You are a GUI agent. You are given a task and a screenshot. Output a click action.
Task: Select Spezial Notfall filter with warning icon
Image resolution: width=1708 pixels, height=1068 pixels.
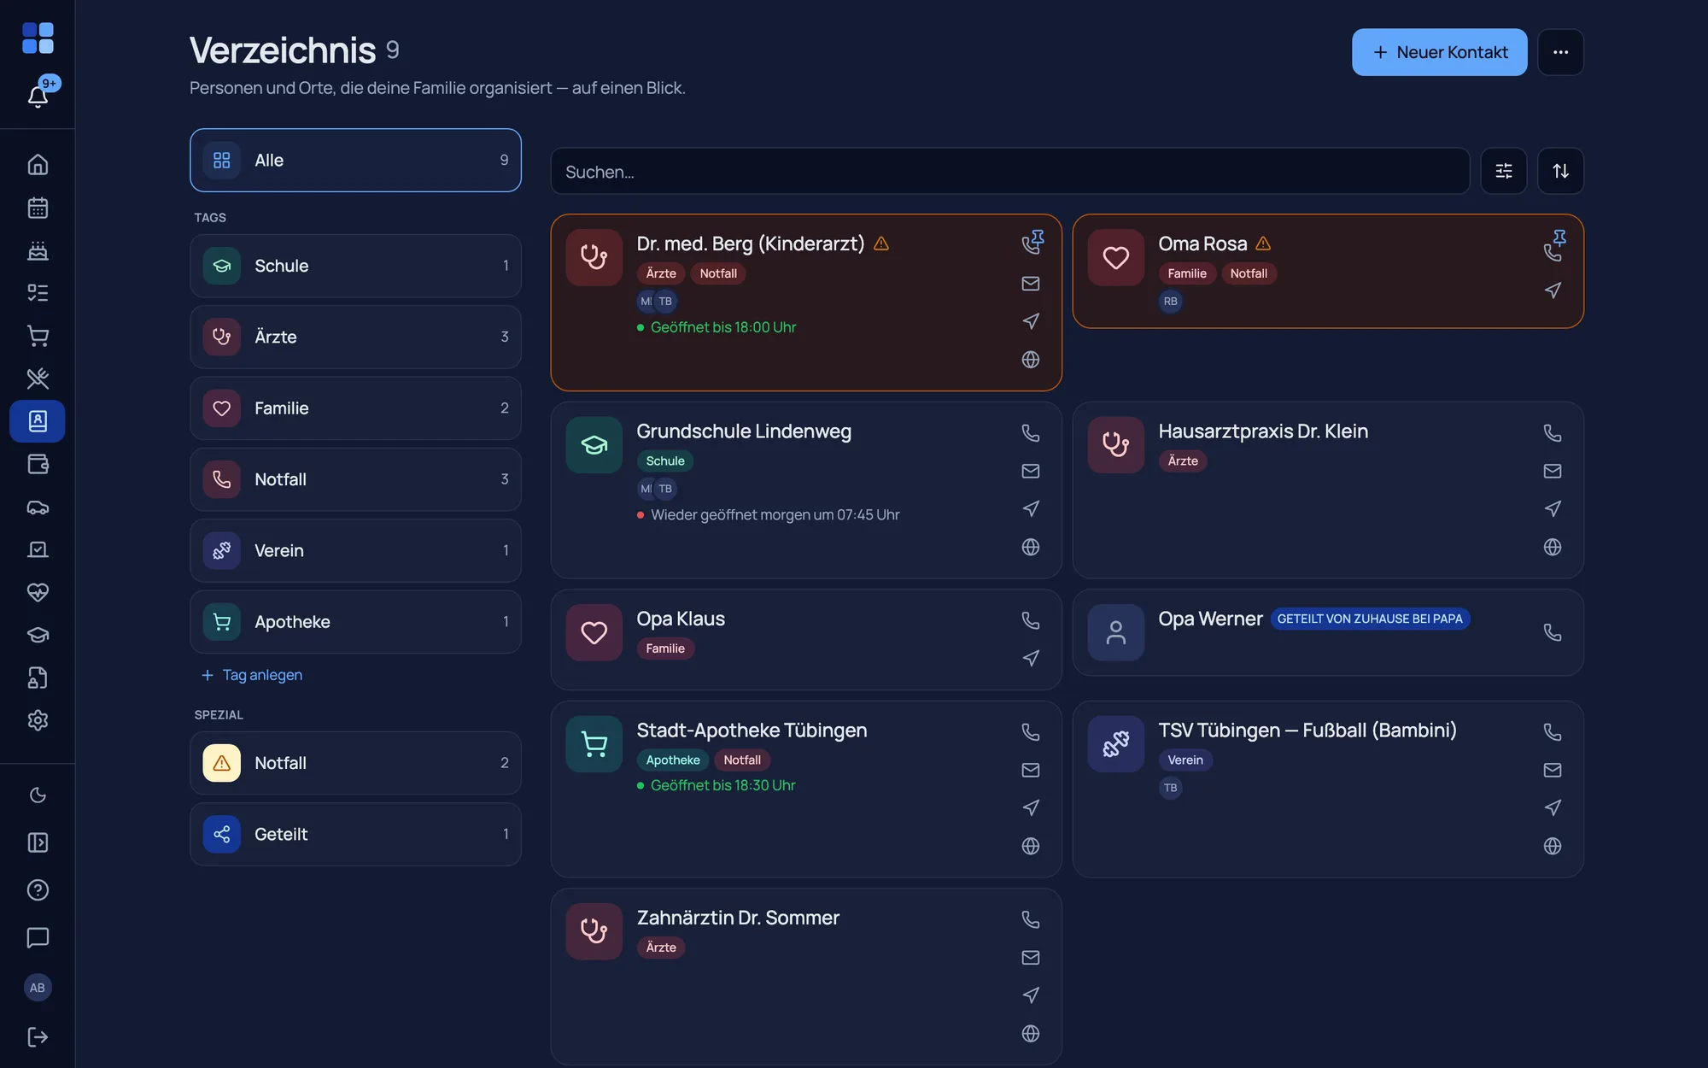click(x=355, y=763)
